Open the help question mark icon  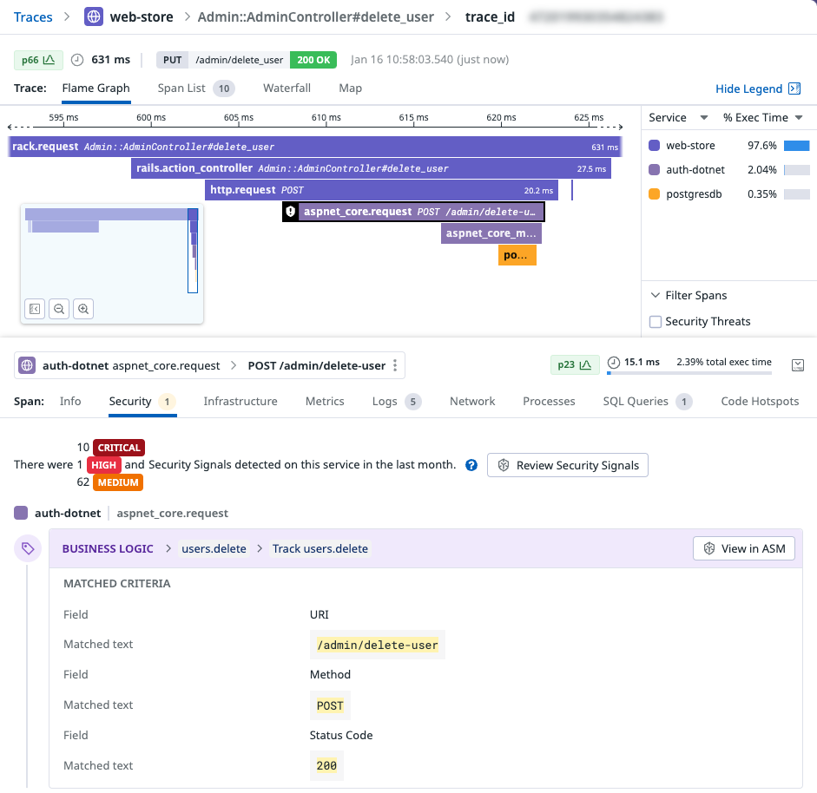click(x=471, y=465)
